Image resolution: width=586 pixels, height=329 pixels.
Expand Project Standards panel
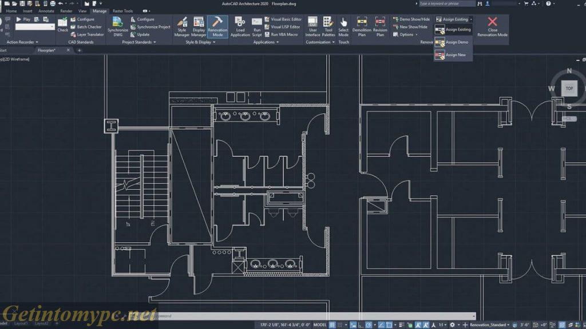click(x=139, y=42)
